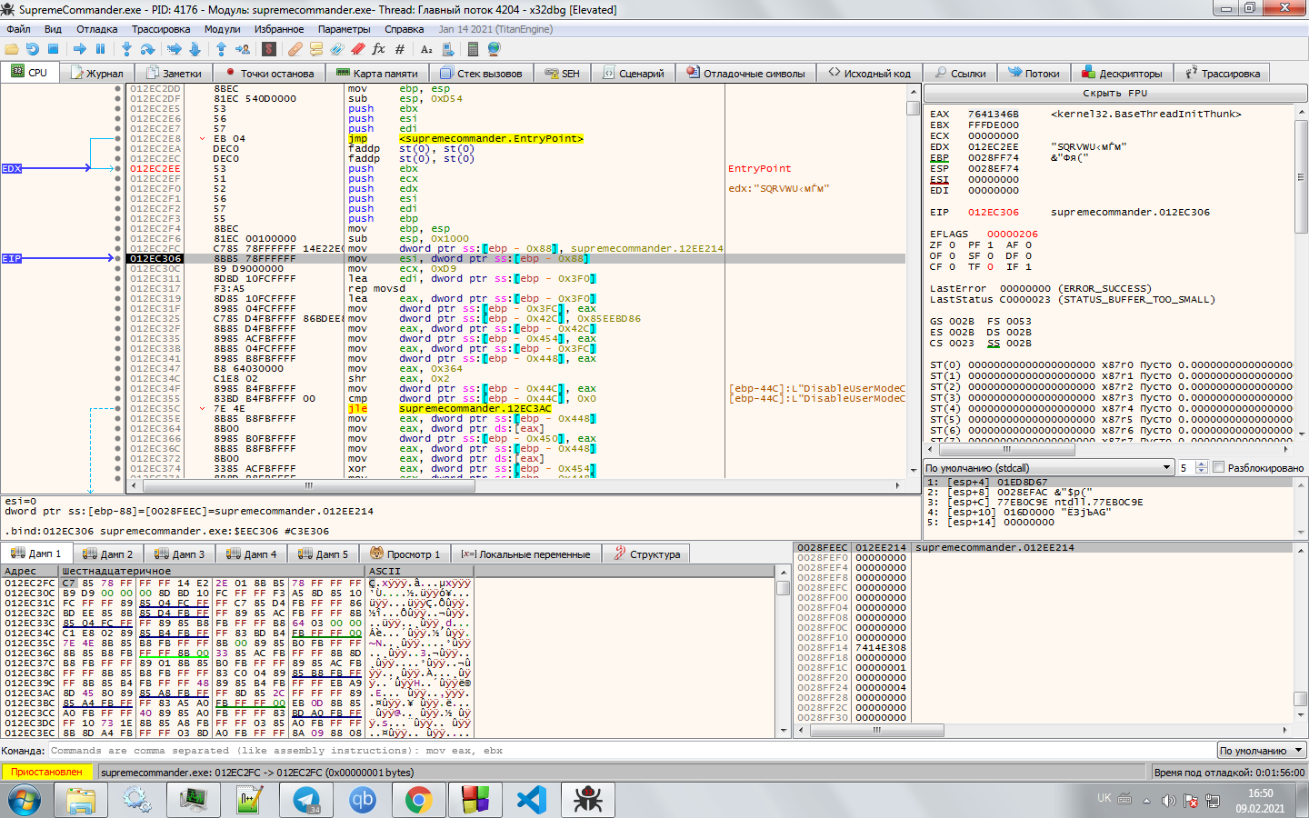This screenshot has width=1309, height=818.
Task: Toggle breakpoint dot at address 012EC30C
Action: [x=118, y=268]
